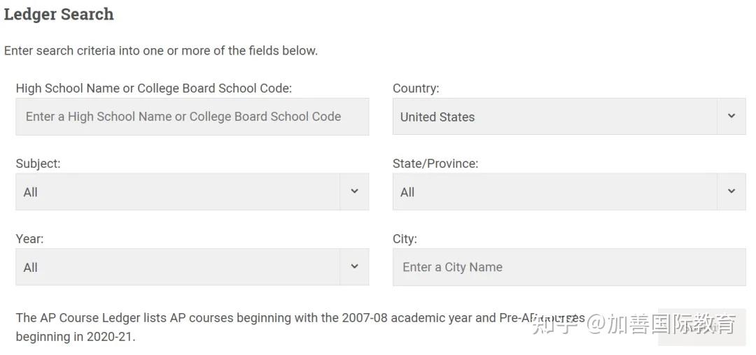Click the chevron arrow on Year selector
The image size is (756, 355).
[x=354, y=266]
